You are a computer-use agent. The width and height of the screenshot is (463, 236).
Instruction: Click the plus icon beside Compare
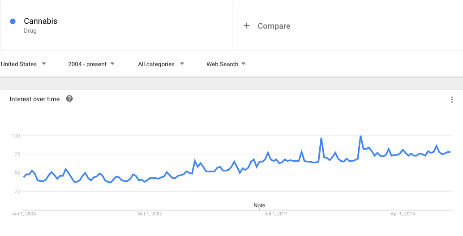tap(246, 26)
